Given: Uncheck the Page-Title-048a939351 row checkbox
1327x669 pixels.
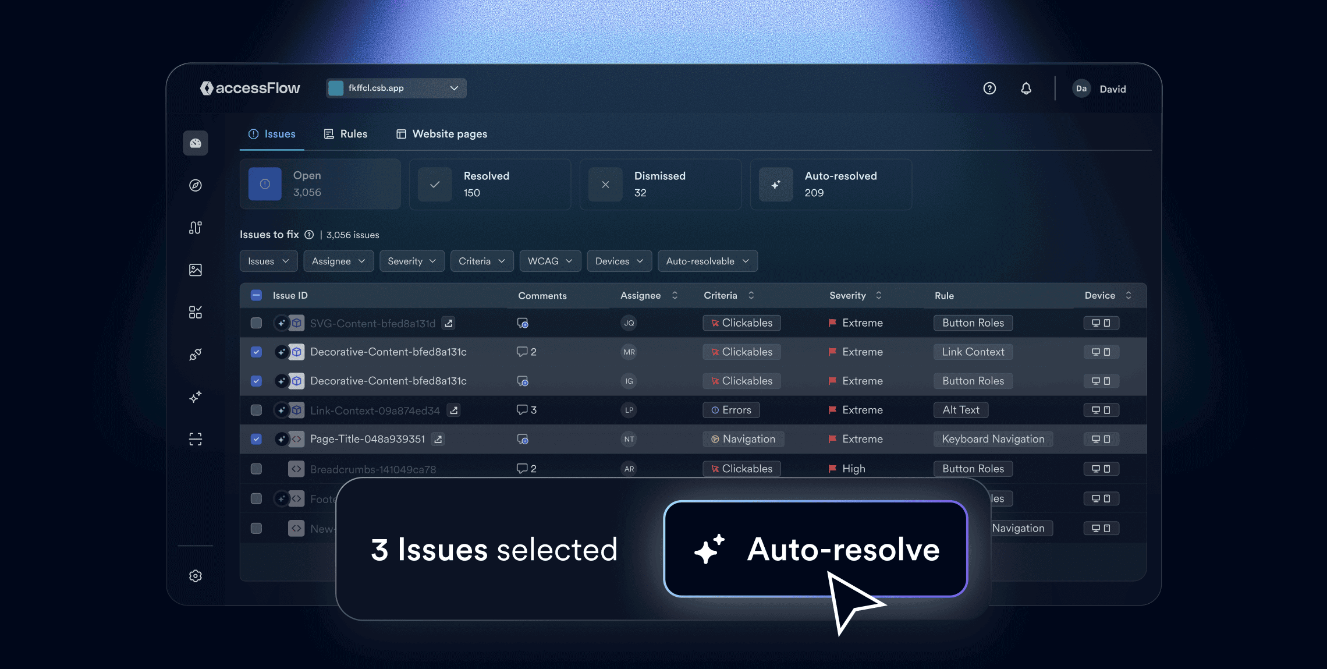Looking at the screenshot, I should coord(256,439).
